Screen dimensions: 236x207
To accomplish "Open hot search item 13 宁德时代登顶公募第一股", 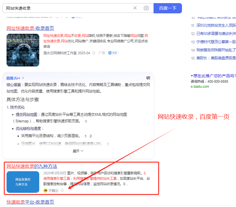I will click(216, 42).
